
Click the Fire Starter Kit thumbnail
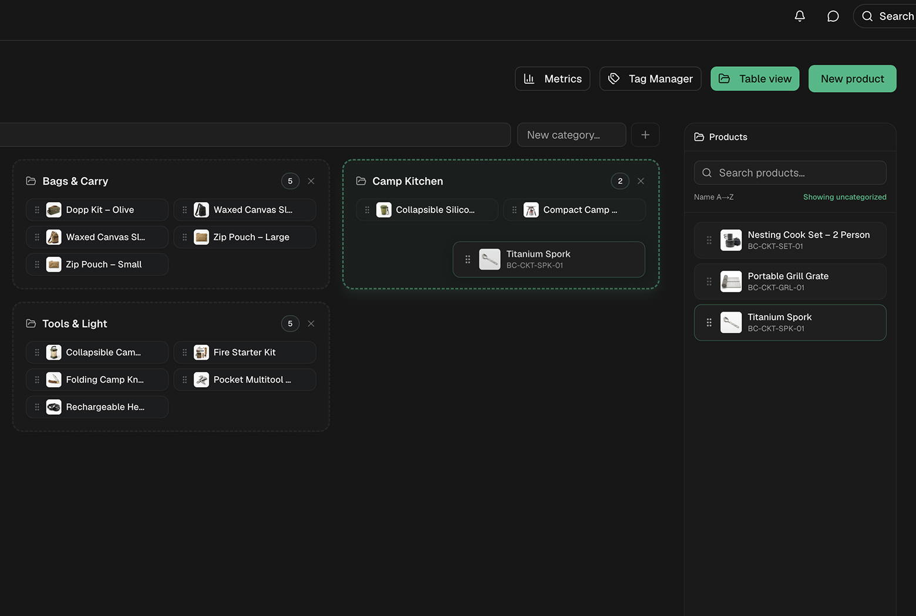coord(201,353)
